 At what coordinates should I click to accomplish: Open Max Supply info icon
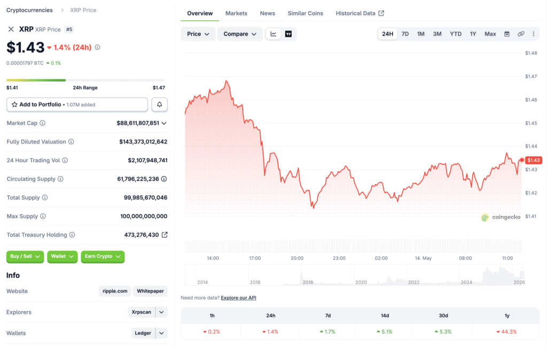[x=43, y=216]
